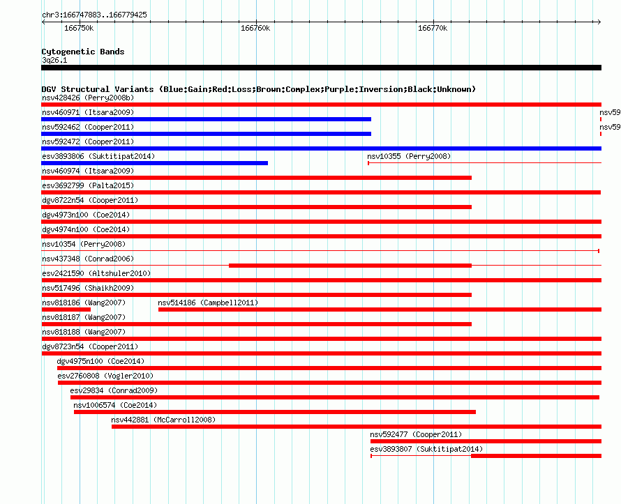Click the blue bar under nsv592472 (Cooper2011)
Viewport: 621px width, 504px height.
click(321, 148)
